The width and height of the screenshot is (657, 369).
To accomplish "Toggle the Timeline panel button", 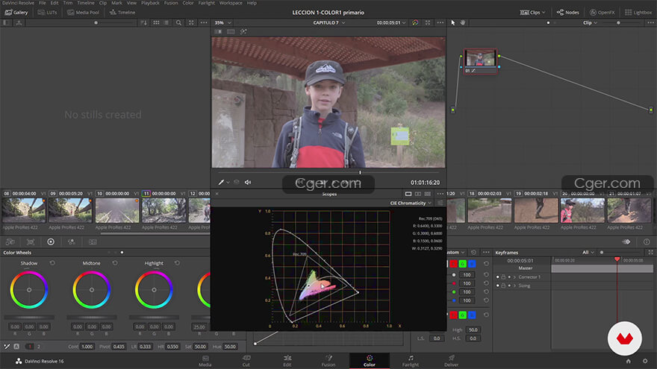I will click(x=122, y=13).
